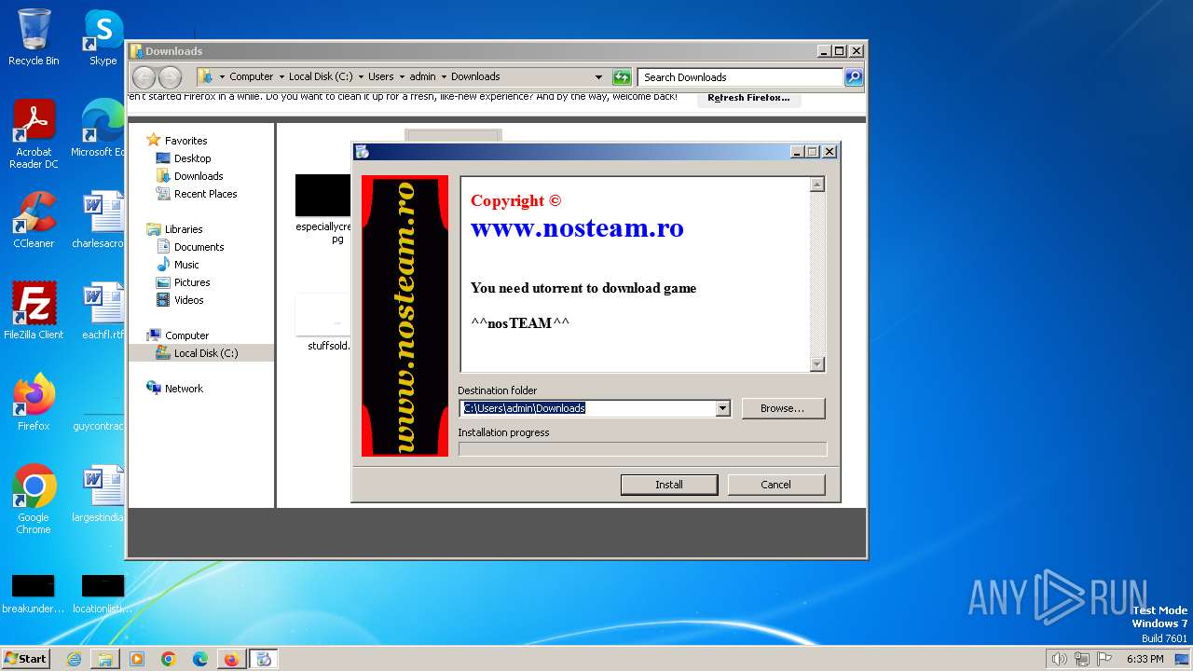Click the Start button on the taskbar
1193x671 pixels.
tap(25, 658)
